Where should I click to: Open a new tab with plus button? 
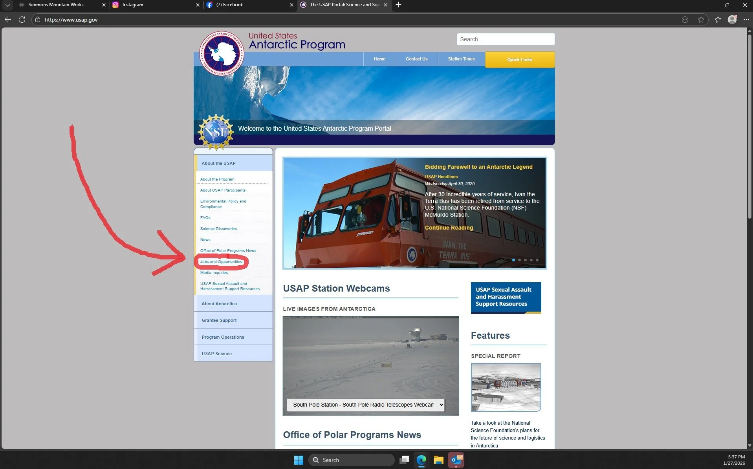398,5
